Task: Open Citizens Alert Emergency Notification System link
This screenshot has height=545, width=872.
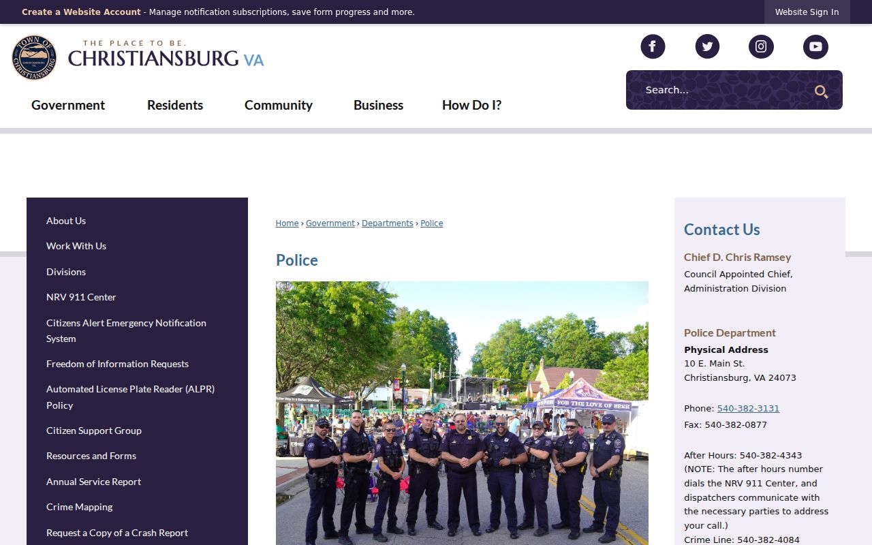Action: tap(126, 330)
